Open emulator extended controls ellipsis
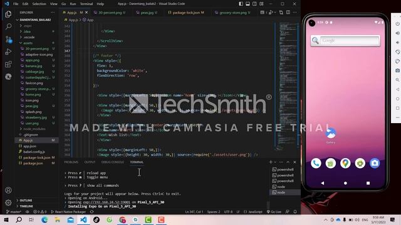The image size is (401, 225). coord(397,117)
